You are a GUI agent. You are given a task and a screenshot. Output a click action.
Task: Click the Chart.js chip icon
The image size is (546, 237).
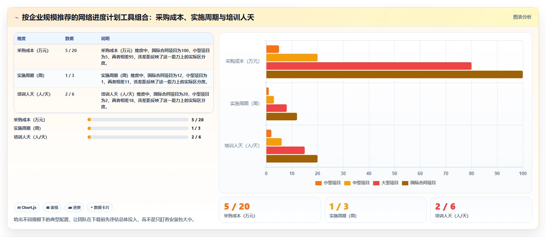click(19, 207)
